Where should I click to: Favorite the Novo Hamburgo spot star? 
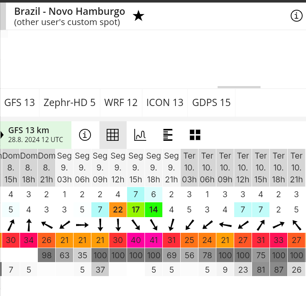139,16
